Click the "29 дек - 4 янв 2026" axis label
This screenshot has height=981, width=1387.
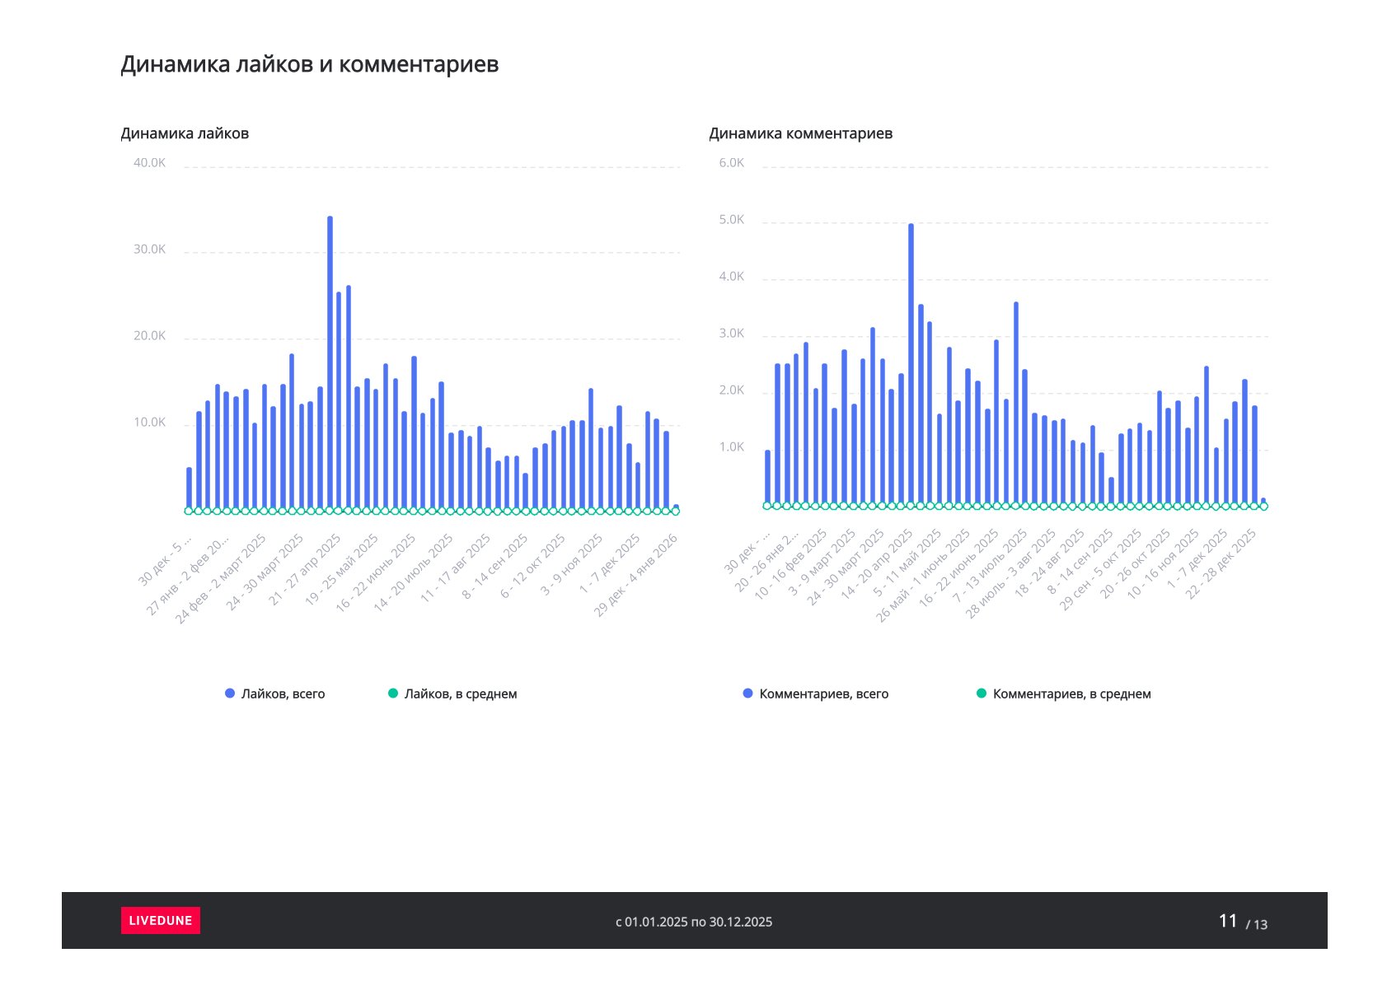tap(638, 574)
